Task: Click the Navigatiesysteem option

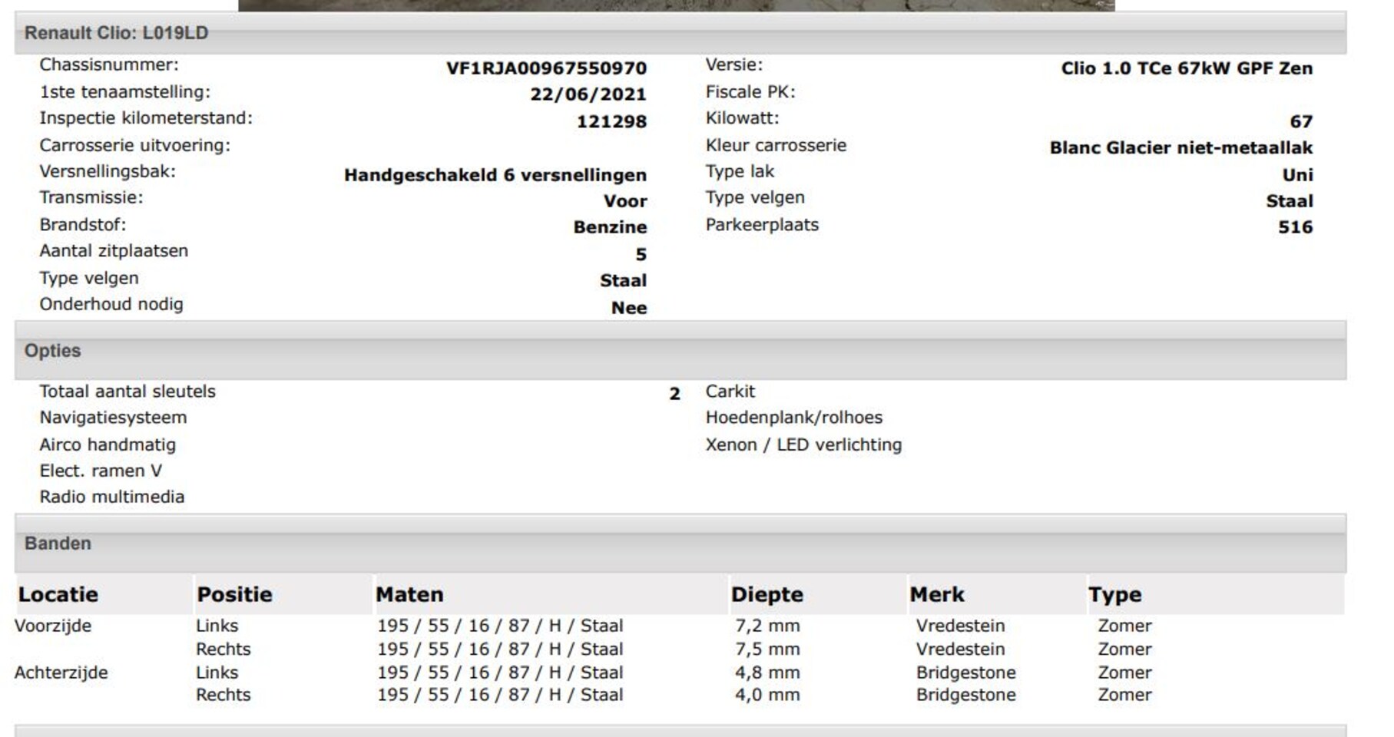Action: pyautogui.click(x=113, y=418)
